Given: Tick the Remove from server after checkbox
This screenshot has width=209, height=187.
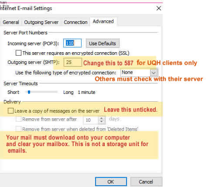Looking at the screenshot, I should (18, 119).
